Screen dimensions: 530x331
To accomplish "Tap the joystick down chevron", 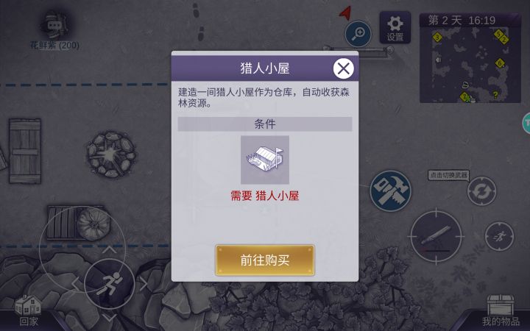I will pyautogui.click(x=109, y=318).
